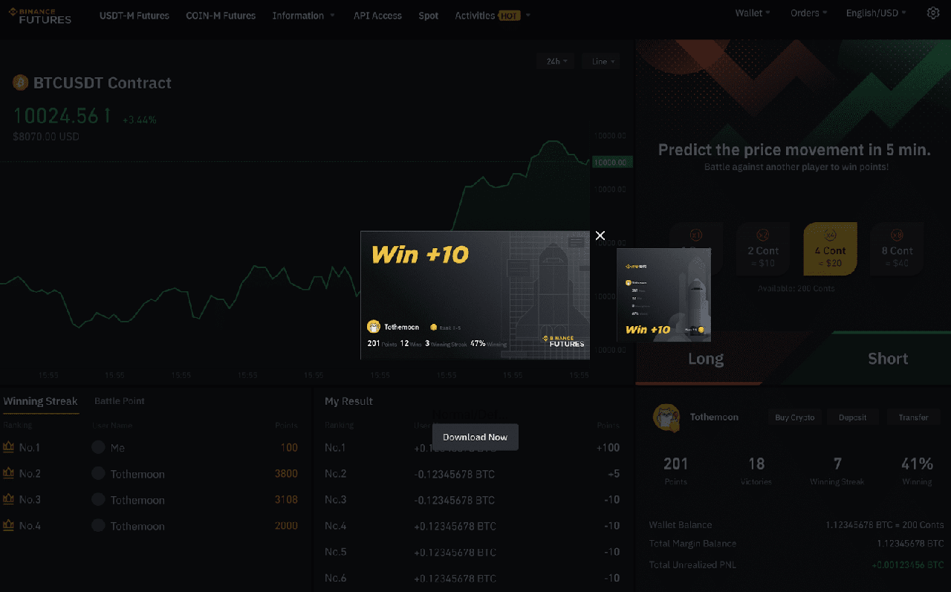Switch to the Battle Point tab
This screenshot has width=951, height=592.
(x=120, y=401)
